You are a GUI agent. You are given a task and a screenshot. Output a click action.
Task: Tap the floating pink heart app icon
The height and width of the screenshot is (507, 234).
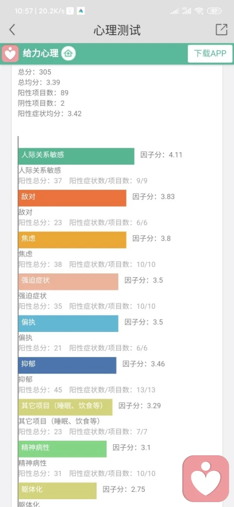pyautogui.click(x=206, y=479)
